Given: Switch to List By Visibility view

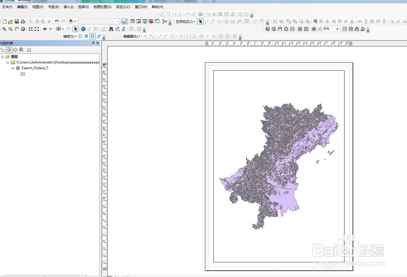Looking at the screenshot, I should click(x=15, y=50).
